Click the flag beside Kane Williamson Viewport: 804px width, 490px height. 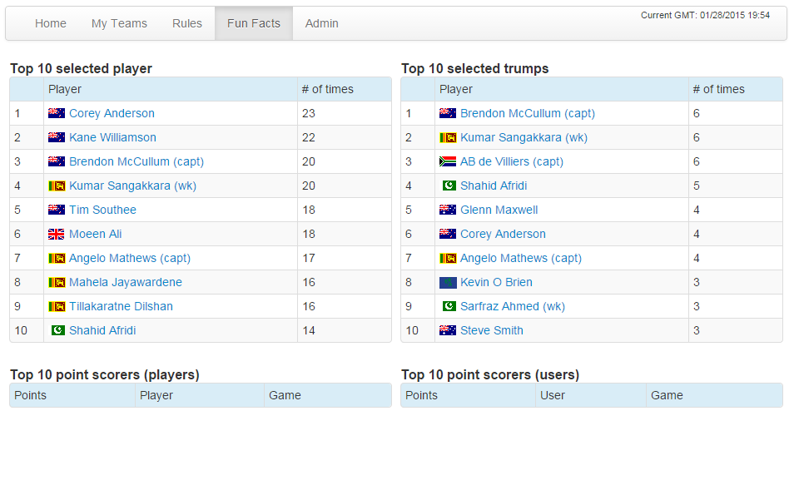pyautogui.click(x=57, y=138)
